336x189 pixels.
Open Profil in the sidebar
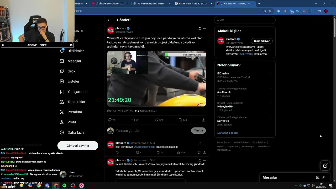coord(68,122)
